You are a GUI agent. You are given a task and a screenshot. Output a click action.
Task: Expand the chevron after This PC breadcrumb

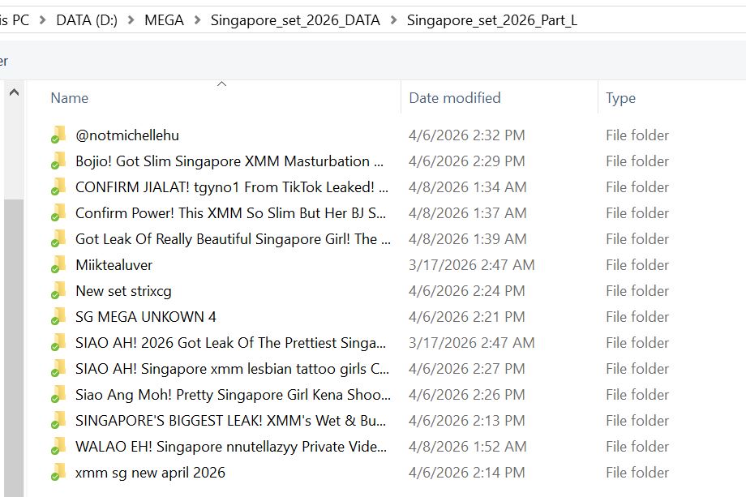[42, 20]
